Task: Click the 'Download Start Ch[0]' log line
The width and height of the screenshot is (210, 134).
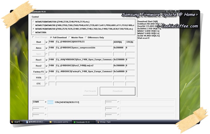Action: pyautogui.click(x=147, y=21)
